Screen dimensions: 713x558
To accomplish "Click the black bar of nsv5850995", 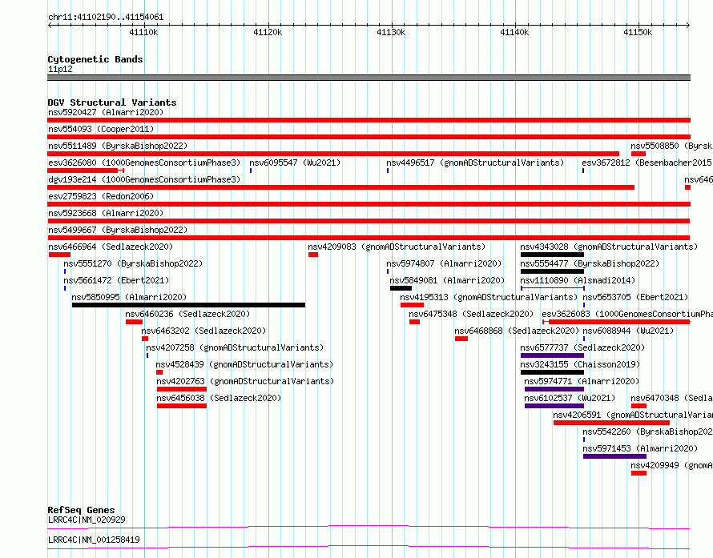I will click(x=188, y=305).
